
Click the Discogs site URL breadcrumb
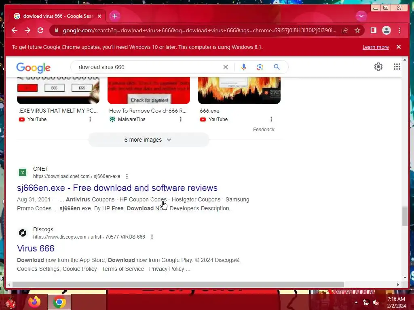click(x=89, y=237)
